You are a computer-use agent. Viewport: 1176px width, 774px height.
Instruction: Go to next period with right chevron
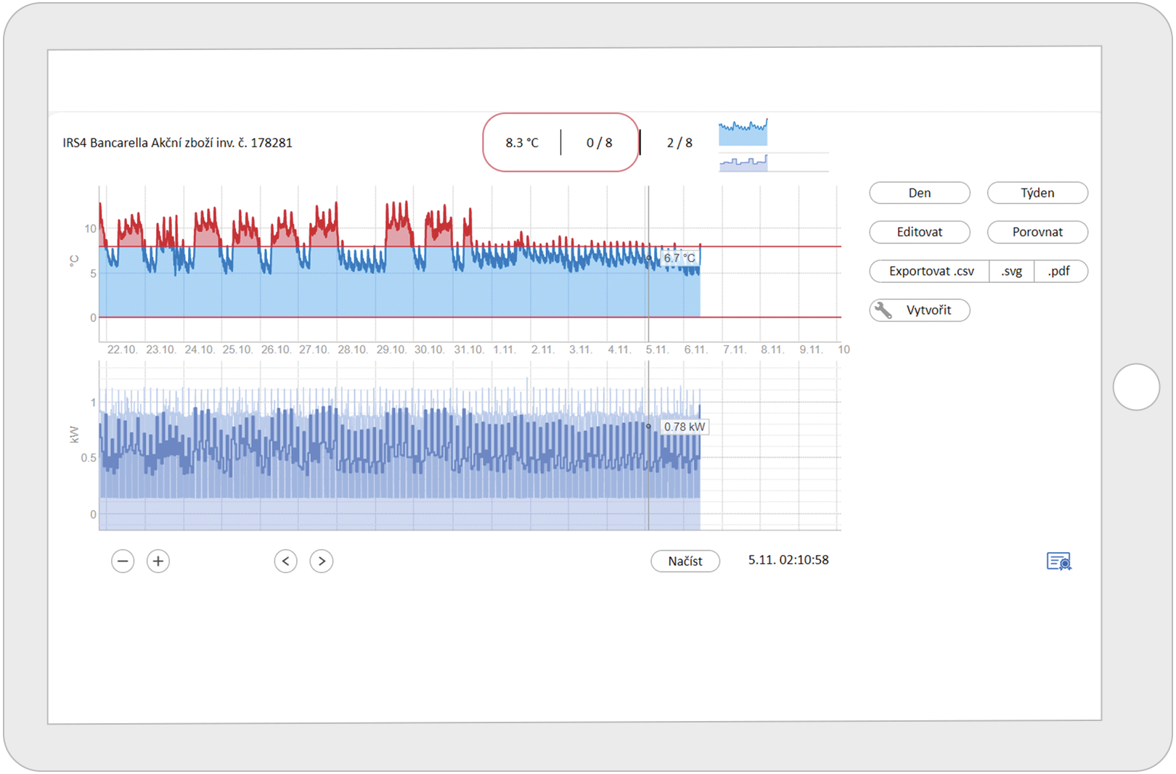(x=322, y=561)
